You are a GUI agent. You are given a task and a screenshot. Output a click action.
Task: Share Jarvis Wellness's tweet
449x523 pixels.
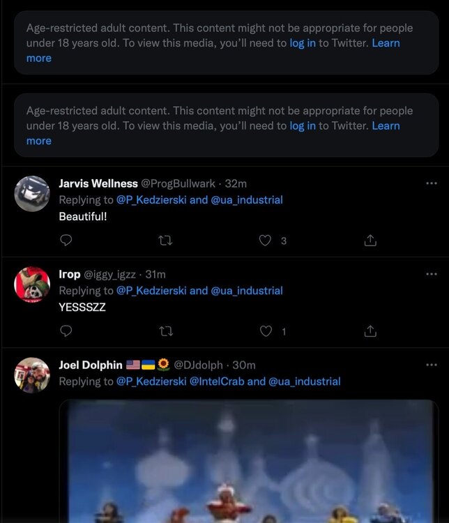pos(370,241)
